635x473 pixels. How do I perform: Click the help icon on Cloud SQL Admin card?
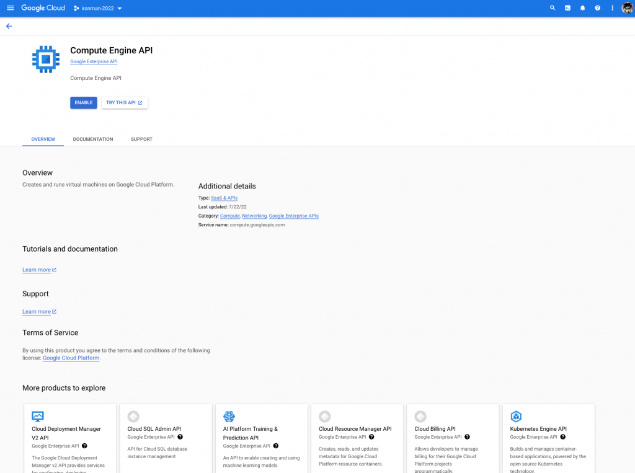180,437
